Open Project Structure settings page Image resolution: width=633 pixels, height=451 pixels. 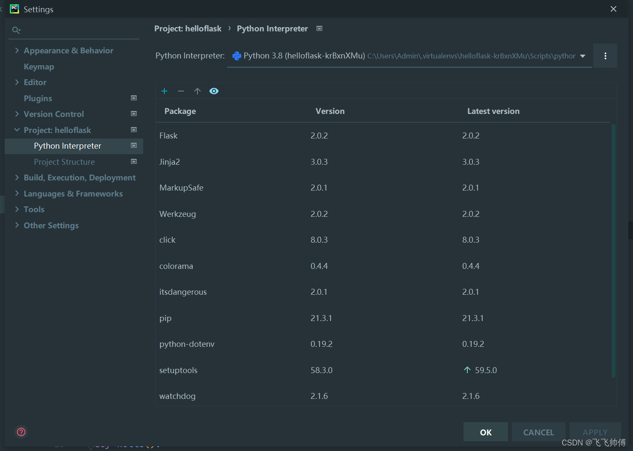64,162
